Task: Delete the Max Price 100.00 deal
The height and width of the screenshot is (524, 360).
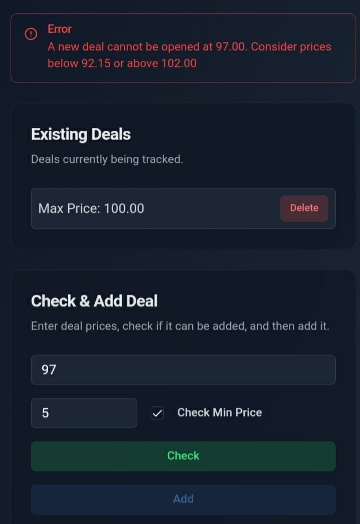Action: point(304,208)
